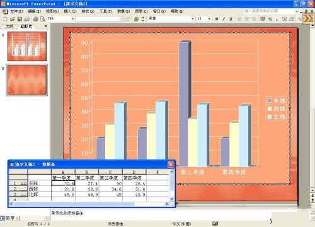Click the 北部 legend color key
315x227 pixels.
[270, 117]
